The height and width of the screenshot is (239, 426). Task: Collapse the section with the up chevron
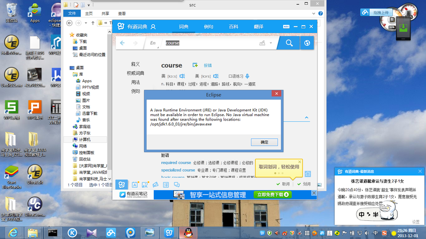[x=307, y=118]
